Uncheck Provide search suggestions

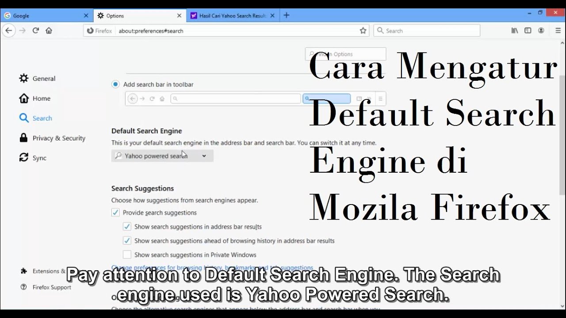pyautogui.click(x=115, y=212)
